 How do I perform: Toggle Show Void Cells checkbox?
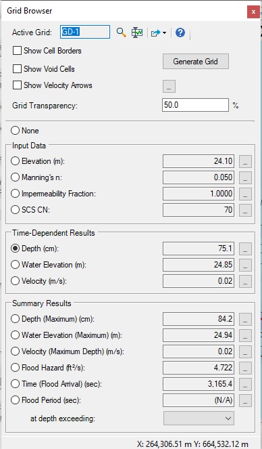17,68
